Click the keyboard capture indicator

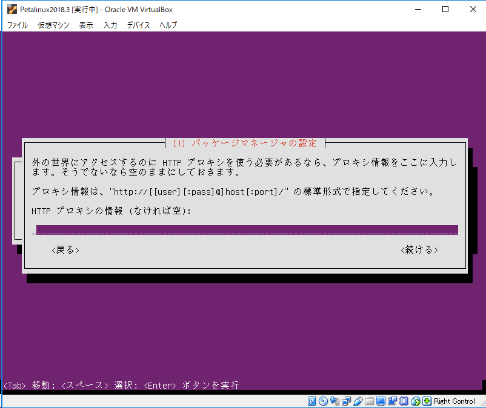[426, 401]
